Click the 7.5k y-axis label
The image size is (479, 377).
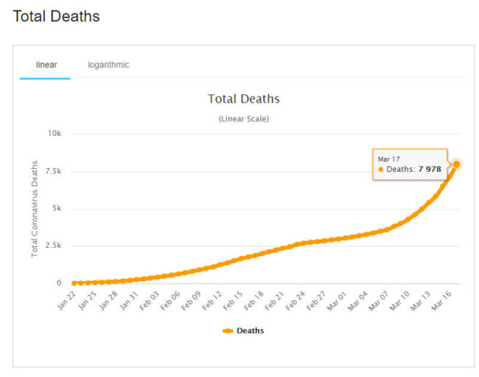(52, 171)
